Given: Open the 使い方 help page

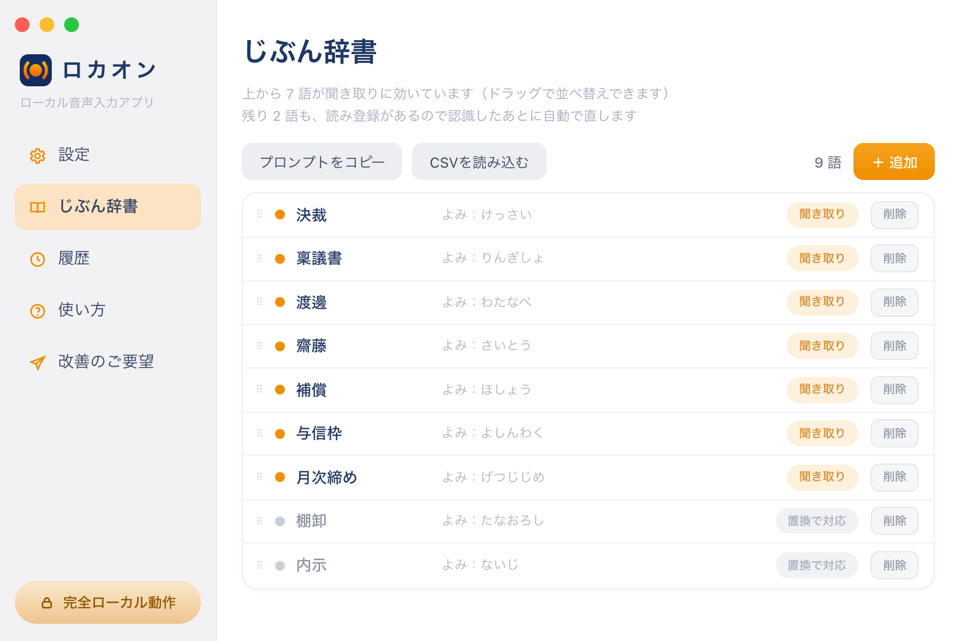Looking at the screenshot, I should pos(108,311).
